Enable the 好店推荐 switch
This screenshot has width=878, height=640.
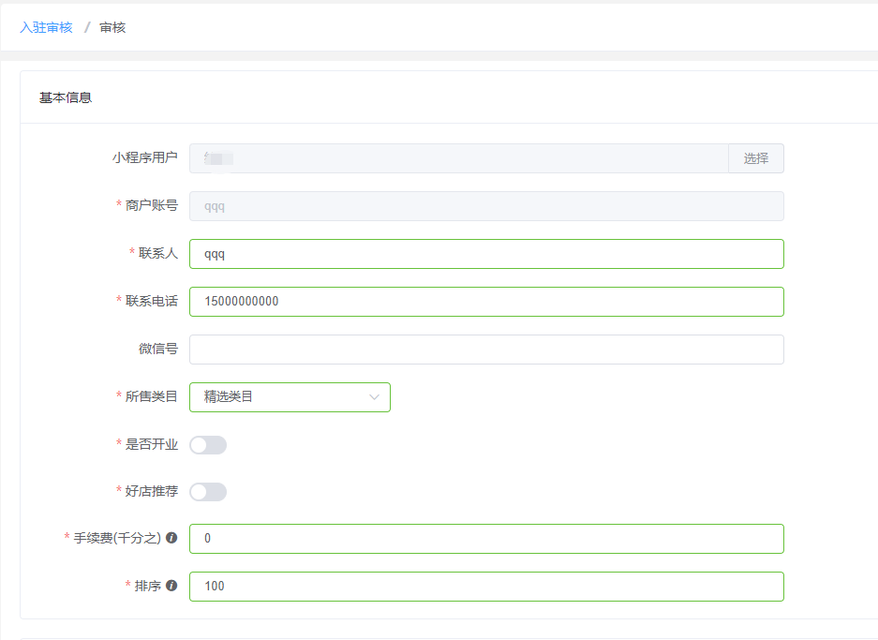208,492
